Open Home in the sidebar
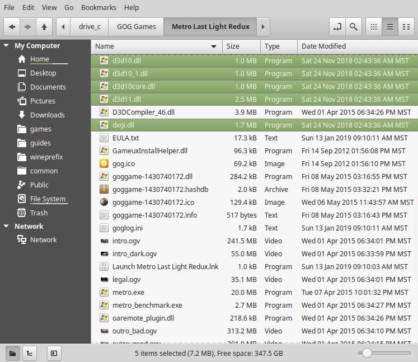The width and height of the screenshot is (418, 362). 40,59
